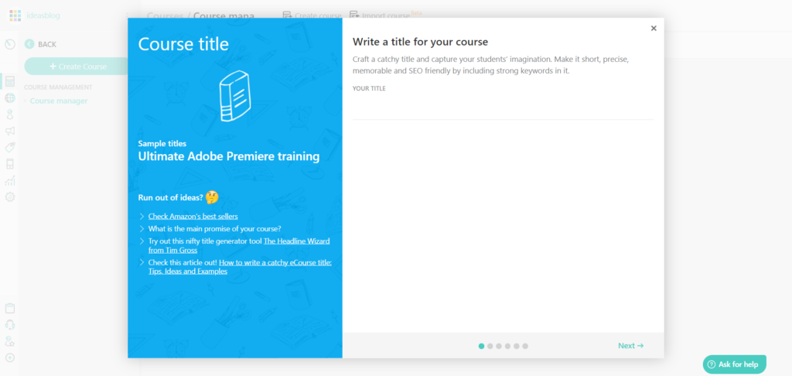792x376 pixels.
Task: Open the globe icon in left sidebar
Action: click(x=10, y=98)
